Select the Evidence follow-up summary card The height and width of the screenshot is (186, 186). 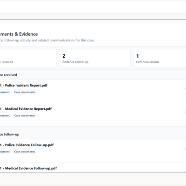(95, 58)
